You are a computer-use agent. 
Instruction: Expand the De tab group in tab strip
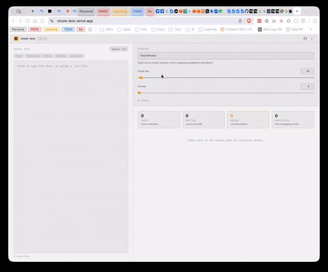click(x=150, y=11)
